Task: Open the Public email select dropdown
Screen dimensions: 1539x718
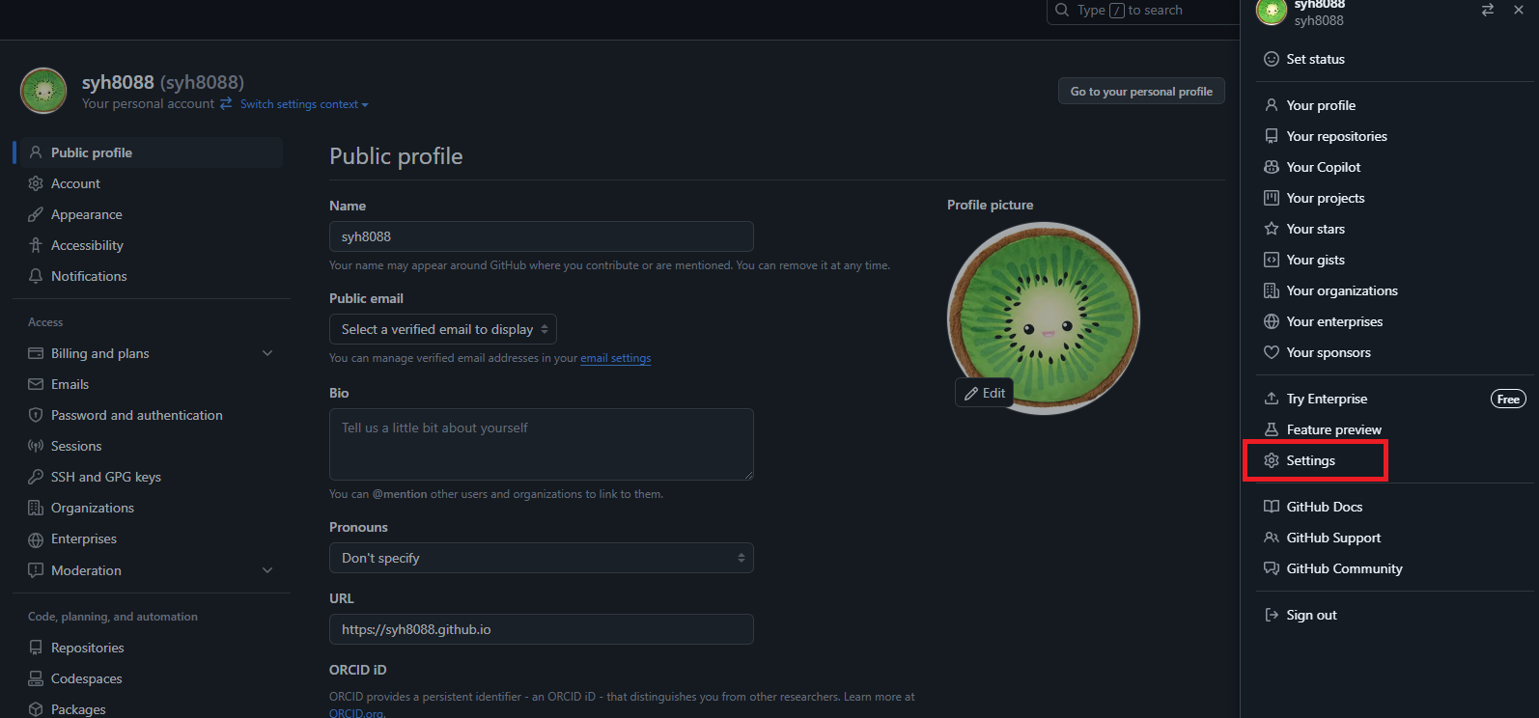Action: click(x=443, y=329)
